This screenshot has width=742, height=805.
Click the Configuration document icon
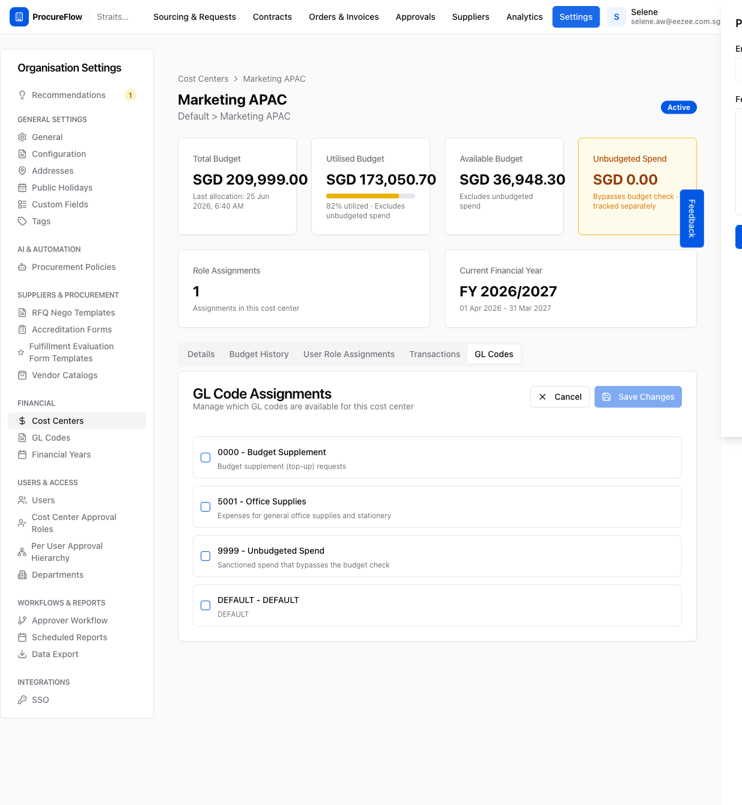pyautogui.click(x=22, y=154)
